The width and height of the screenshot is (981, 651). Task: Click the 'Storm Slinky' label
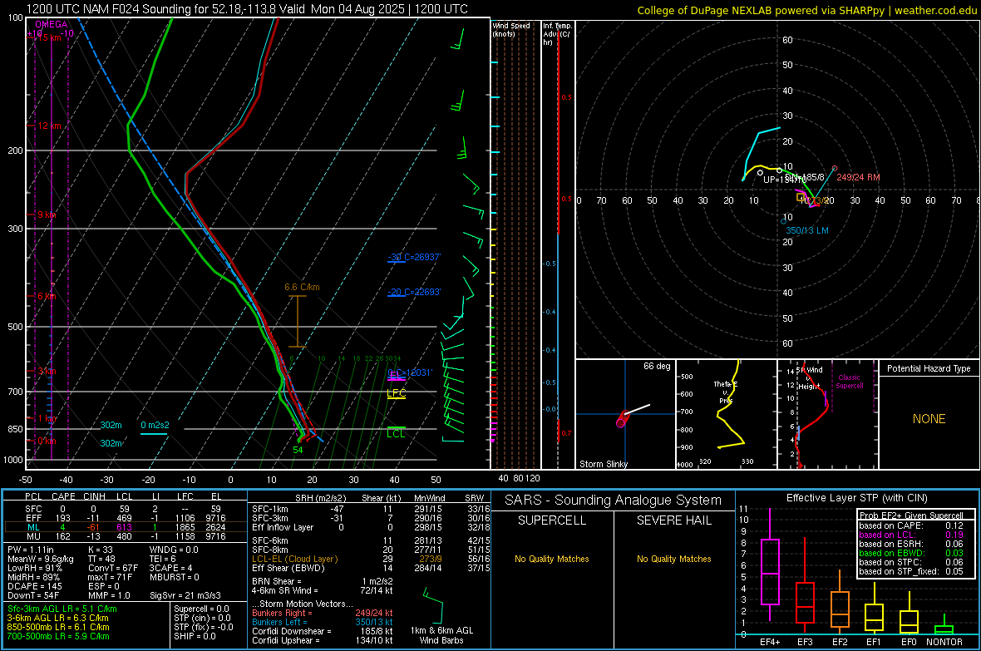tap(603, 464)
